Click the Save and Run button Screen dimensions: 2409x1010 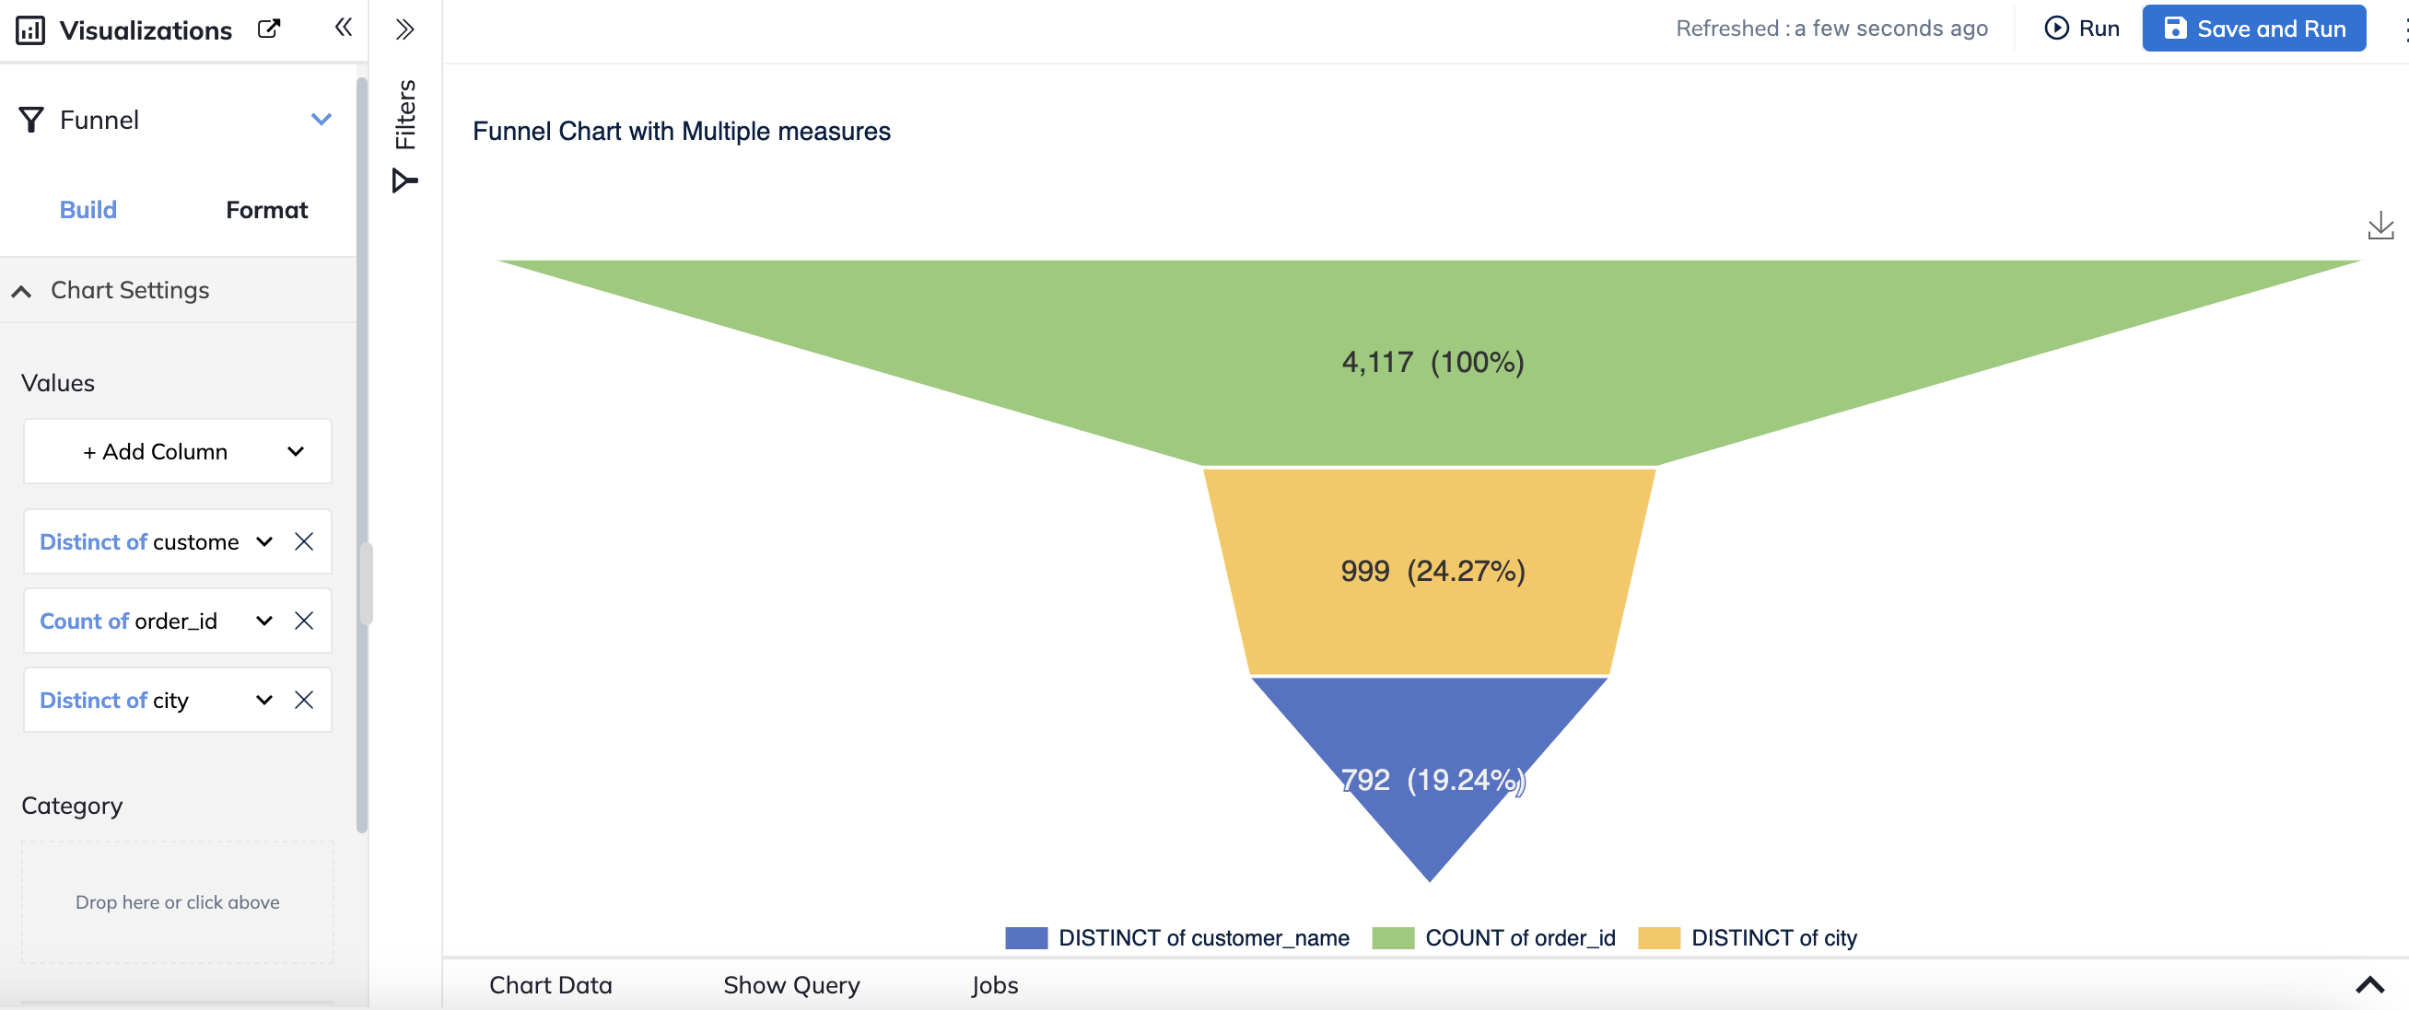coord(2253,29)
